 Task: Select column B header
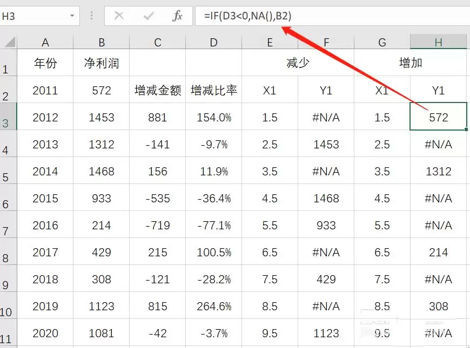(102, 42)
